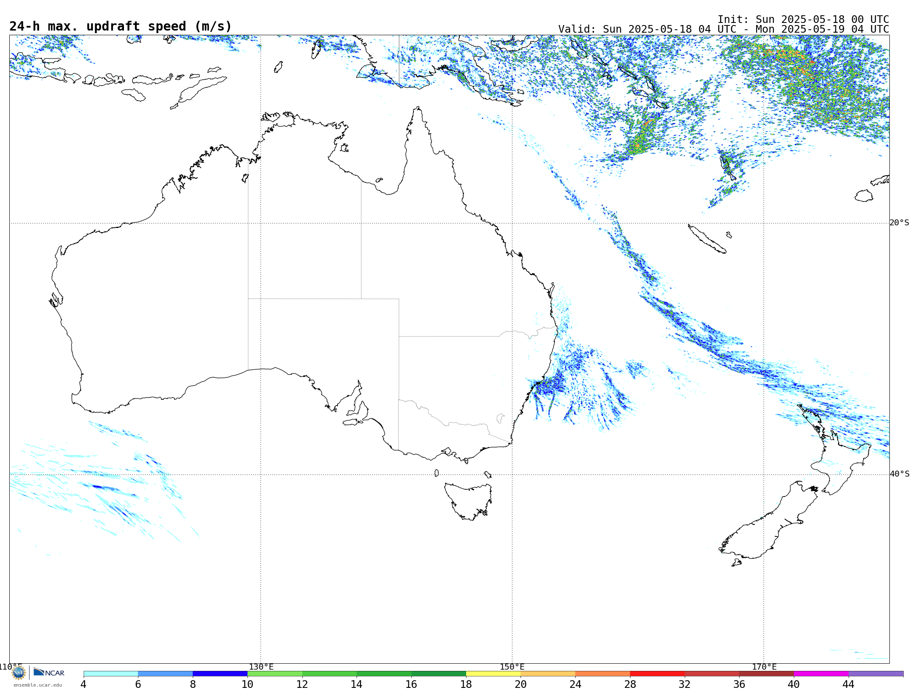The image size is (917, 690).
Task: Click the 150°E longitude label
Action: (512, 667)
